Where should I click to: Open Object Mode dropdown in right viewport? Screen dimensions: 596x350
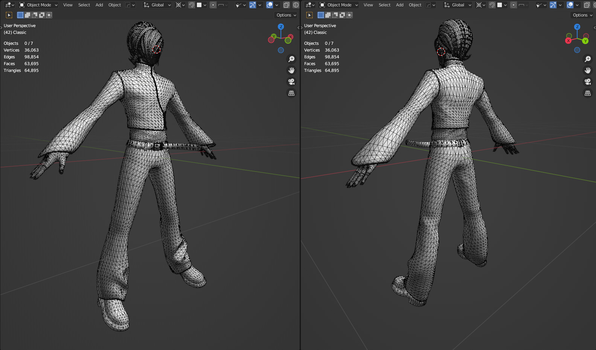[x=339, y=5]
